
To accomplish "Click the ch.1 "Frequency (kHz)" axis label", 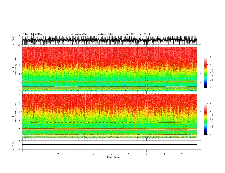I will point(16,66).
